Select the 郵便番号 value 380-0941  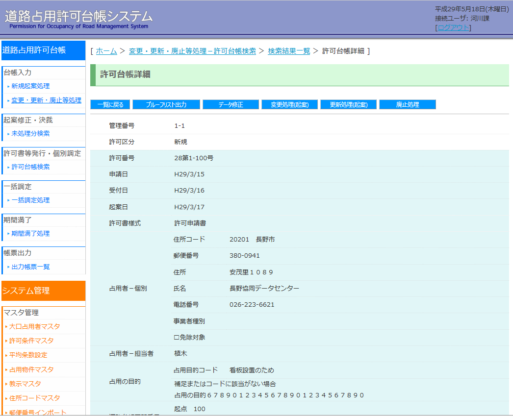(x=244, y=256)
